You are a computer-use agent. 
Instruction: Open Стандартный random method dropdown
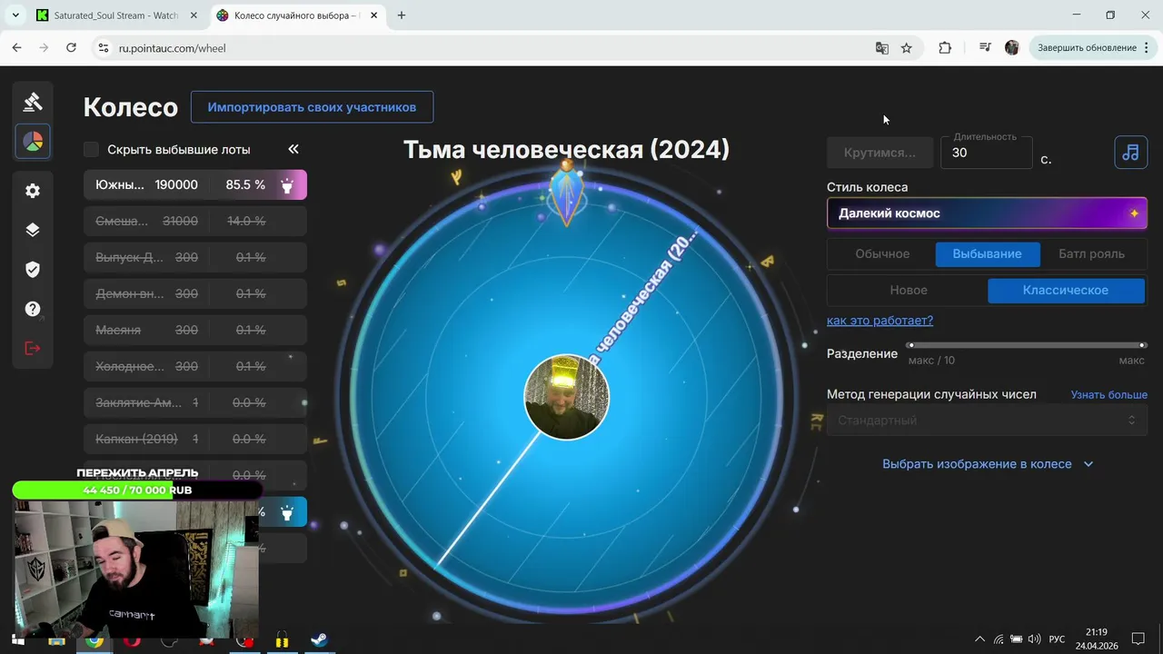(x=987, y=421)
